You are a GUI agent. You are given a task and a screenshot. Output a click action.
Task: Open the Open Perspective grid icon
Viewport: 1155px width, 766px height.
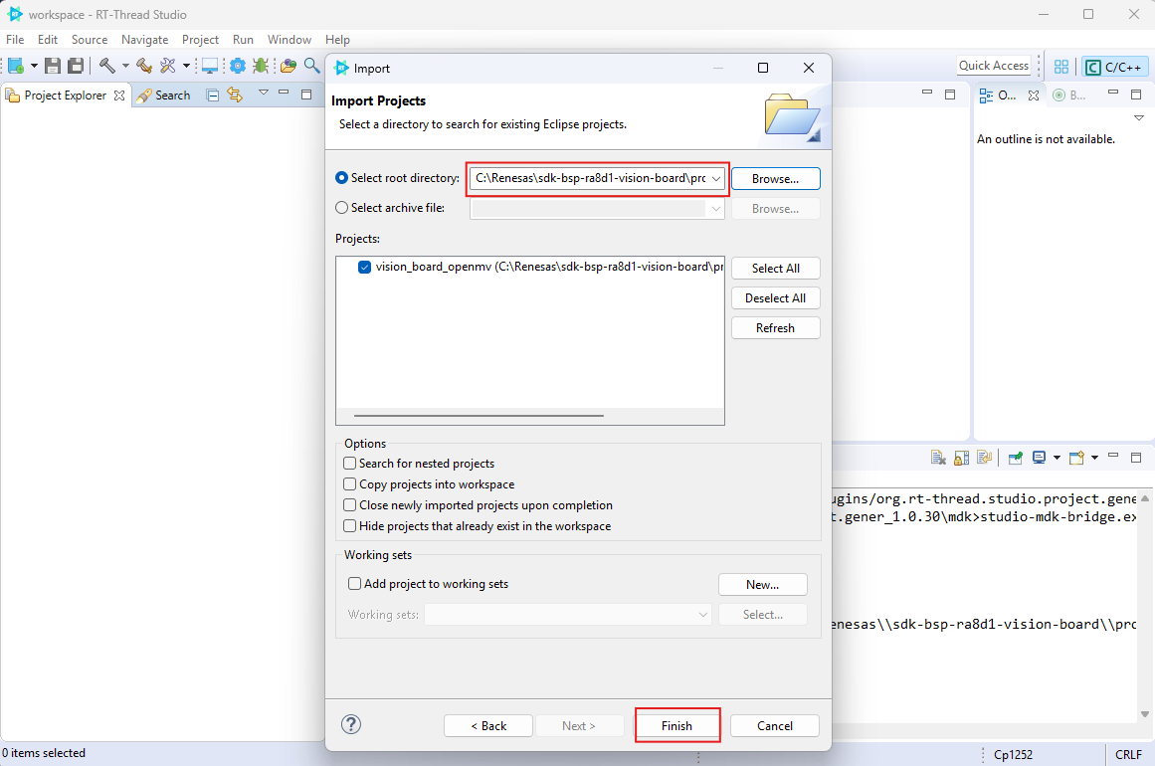coord(1061,67)
